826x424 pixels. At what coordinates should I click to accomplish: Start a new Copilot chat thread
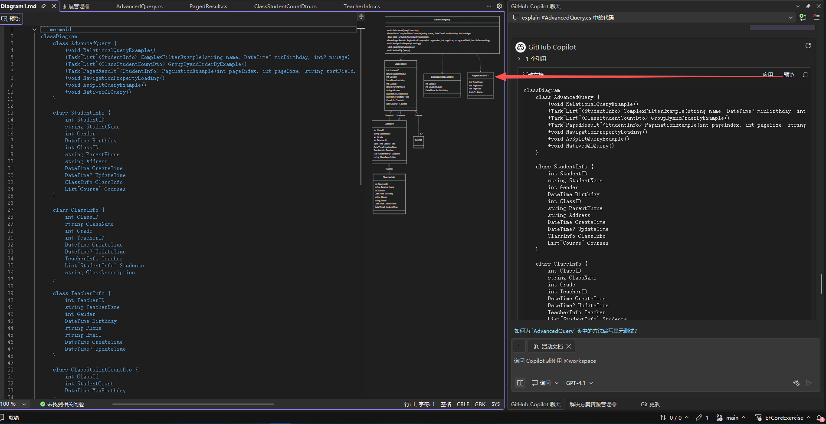pos(803,17)
